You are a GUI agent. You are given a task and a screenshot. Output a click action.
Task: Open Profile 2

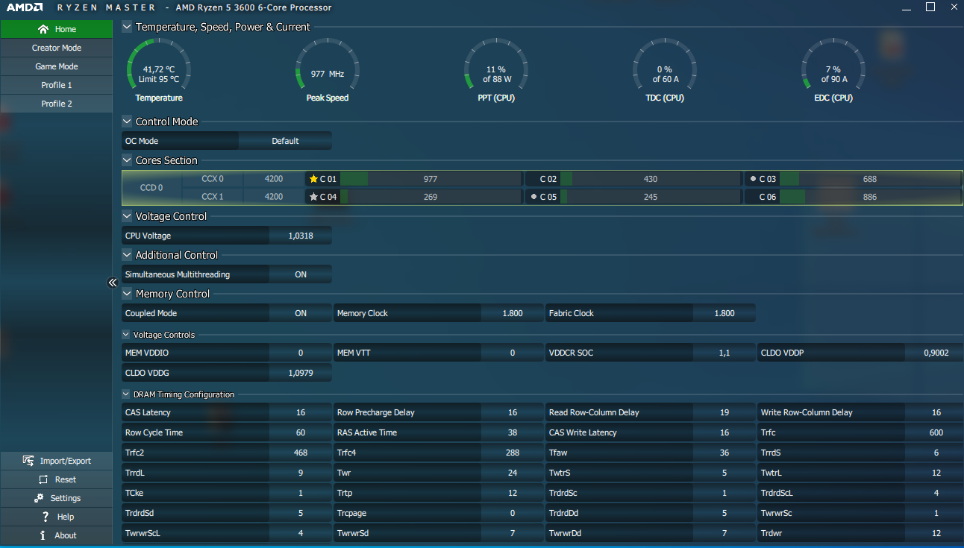pyautogui.click(x=56, y=104)
